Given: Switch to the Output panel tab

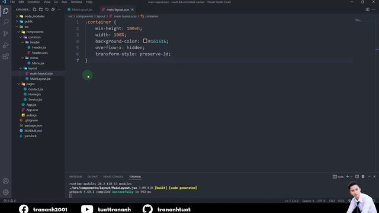Looking at the screenshot, I should [92, 177].
